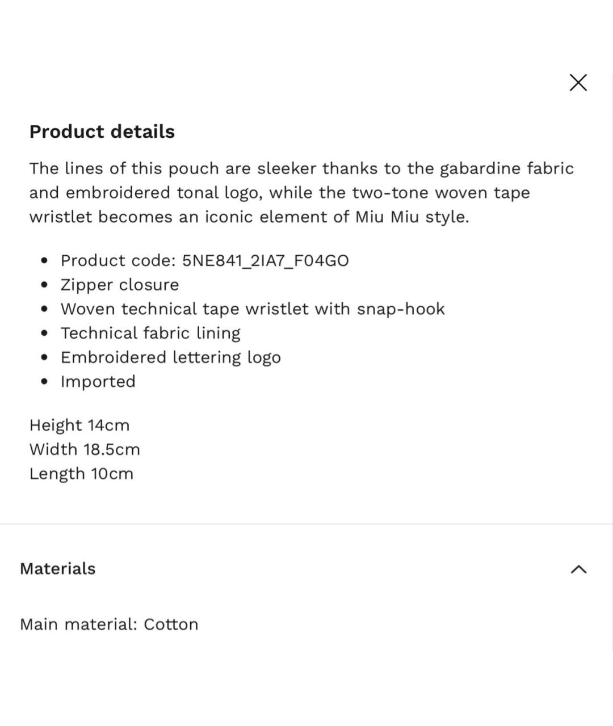
Task: Click the Main material: Cotton text
Action: click(x=109, y=624)
